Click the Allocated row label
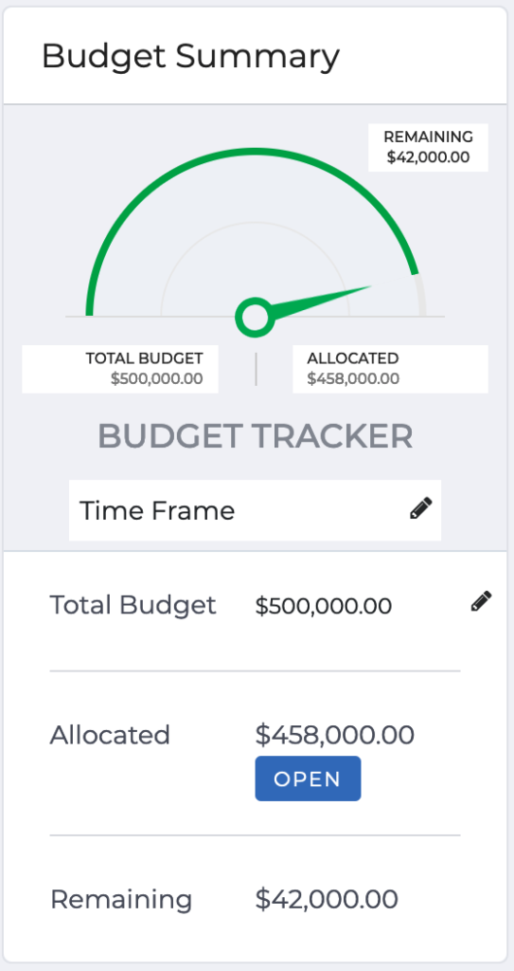 [110, 735]
